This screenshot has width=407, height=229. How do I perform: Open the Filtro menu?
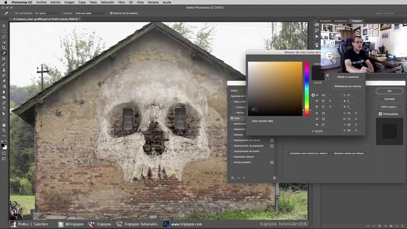coord(121,3)
